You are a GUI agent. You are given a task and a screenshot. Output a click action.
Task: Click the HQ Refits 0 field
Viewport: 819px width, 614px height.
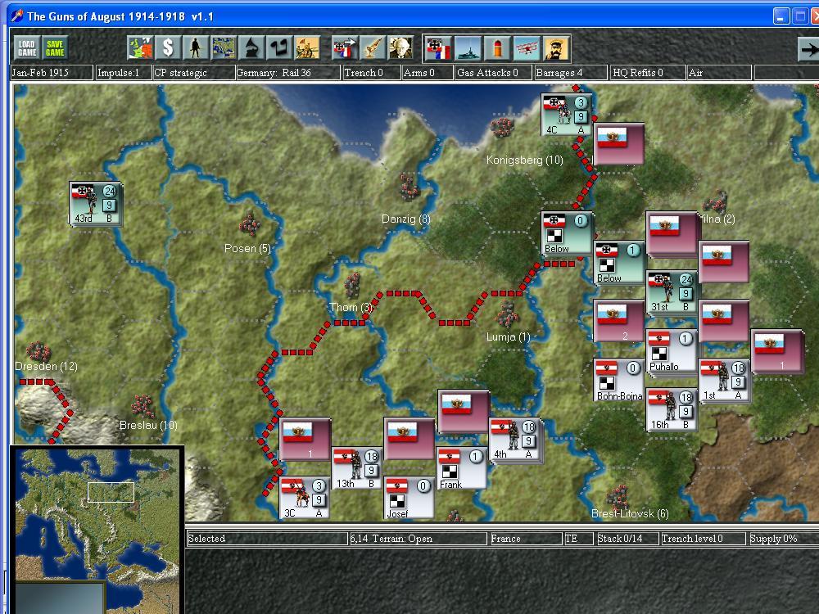(648, 73)
